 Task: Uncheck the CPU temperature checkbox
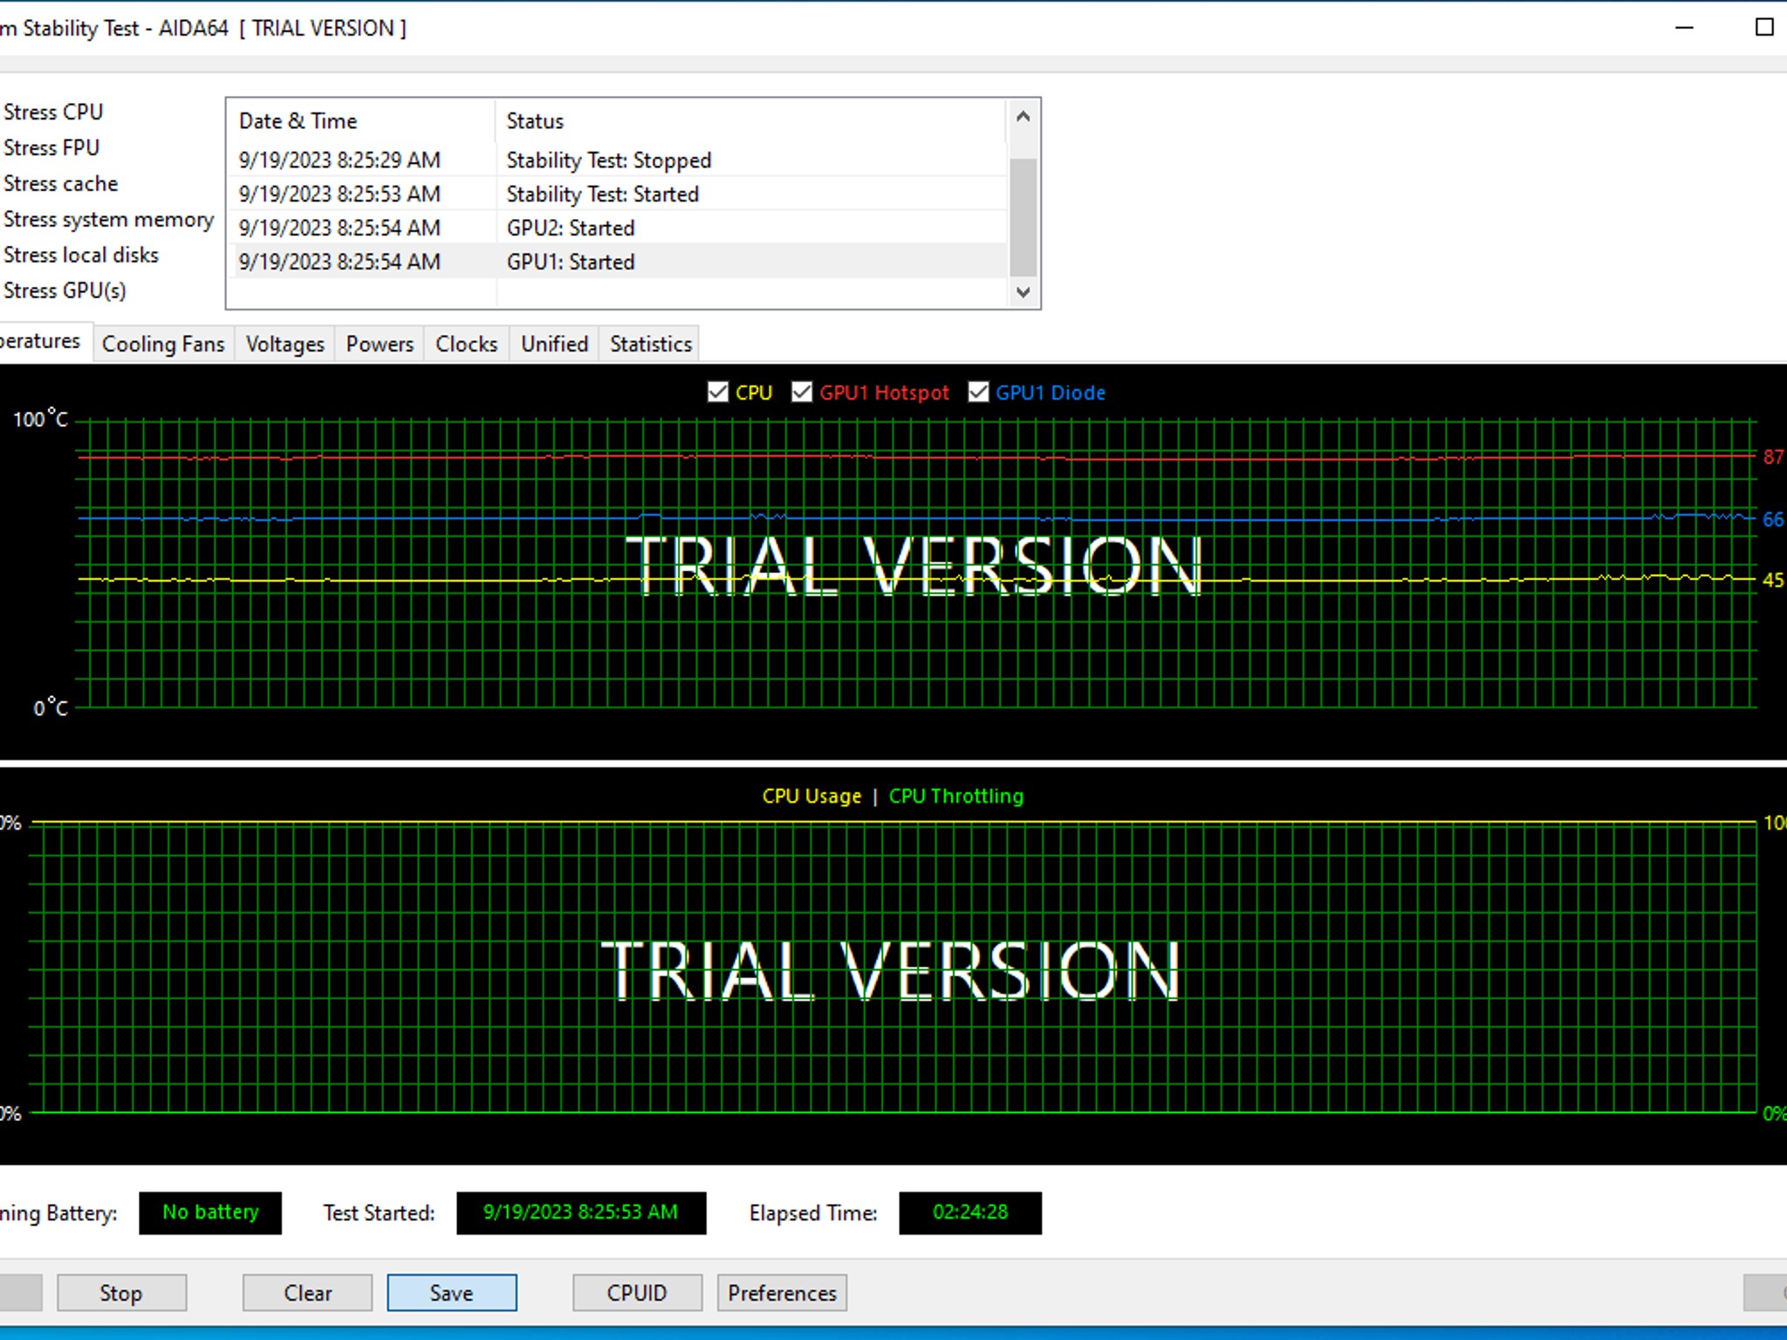point(717,393)
